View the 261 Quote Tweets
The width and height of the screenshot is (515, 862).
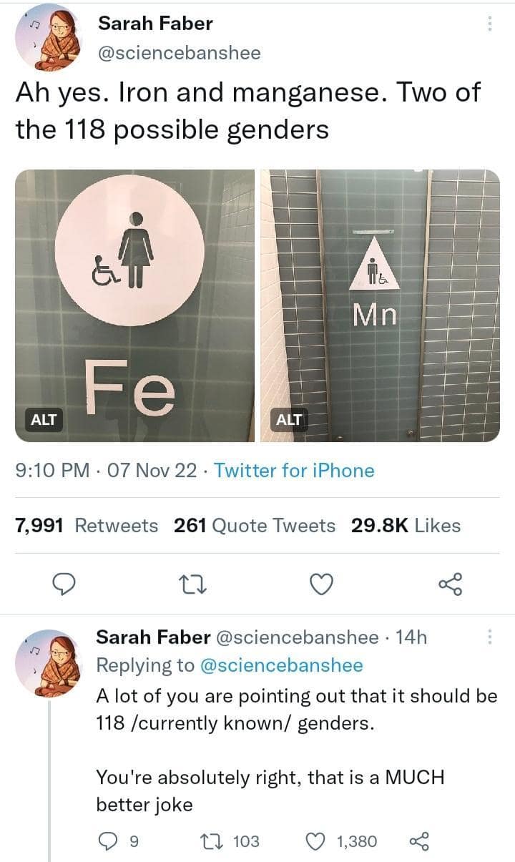point(254,526)
